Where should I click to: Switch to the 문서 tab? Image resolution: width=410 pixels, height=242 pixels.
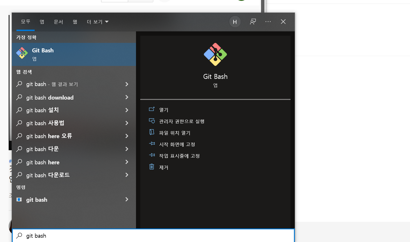58,22
